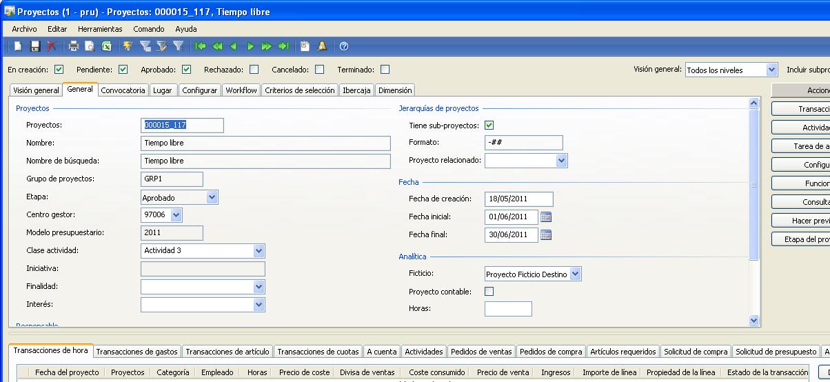Toggle the En creación checkbox
Screen dimensions: 830x382
[59, 69]
